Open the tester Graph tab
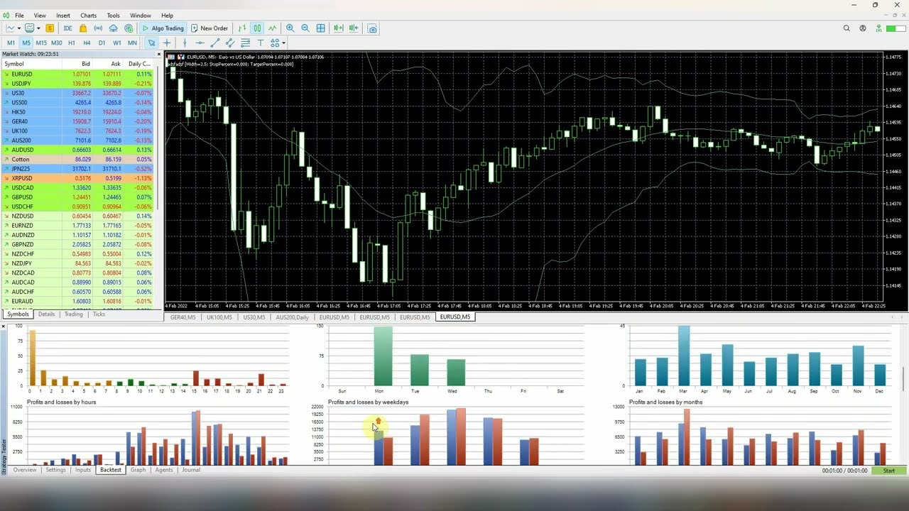The height and width of the screenshot is (511, 909). point(138,470)
